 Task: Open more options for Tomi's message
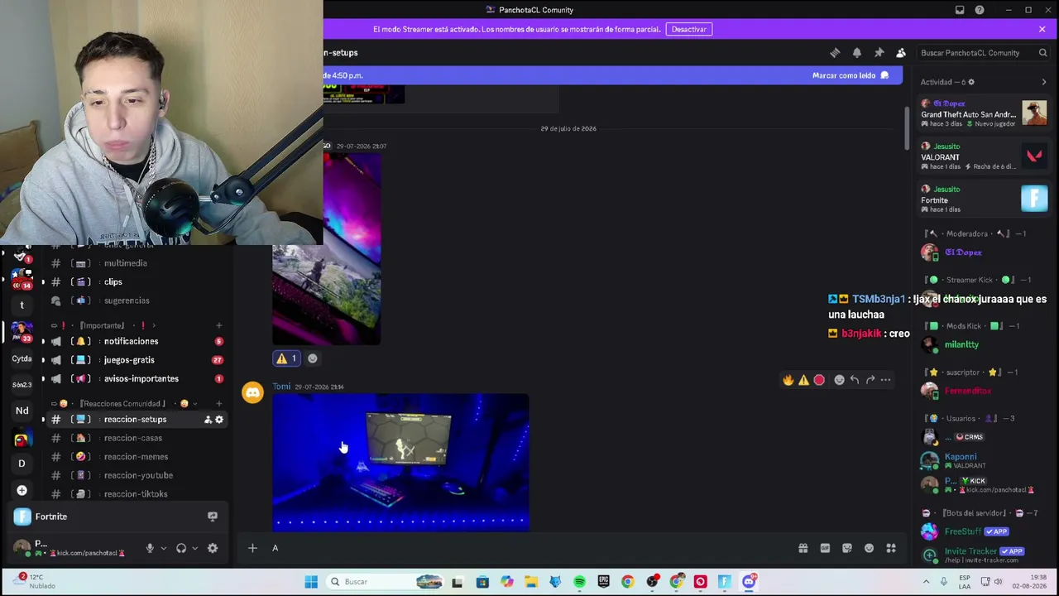click(x=885, y=380)
